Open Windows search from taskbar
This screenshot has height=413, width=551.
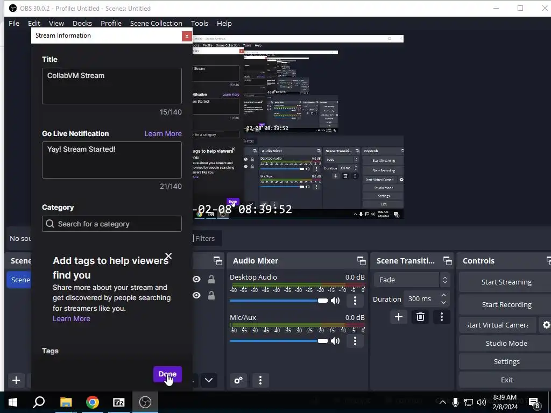tap(39, 402)
